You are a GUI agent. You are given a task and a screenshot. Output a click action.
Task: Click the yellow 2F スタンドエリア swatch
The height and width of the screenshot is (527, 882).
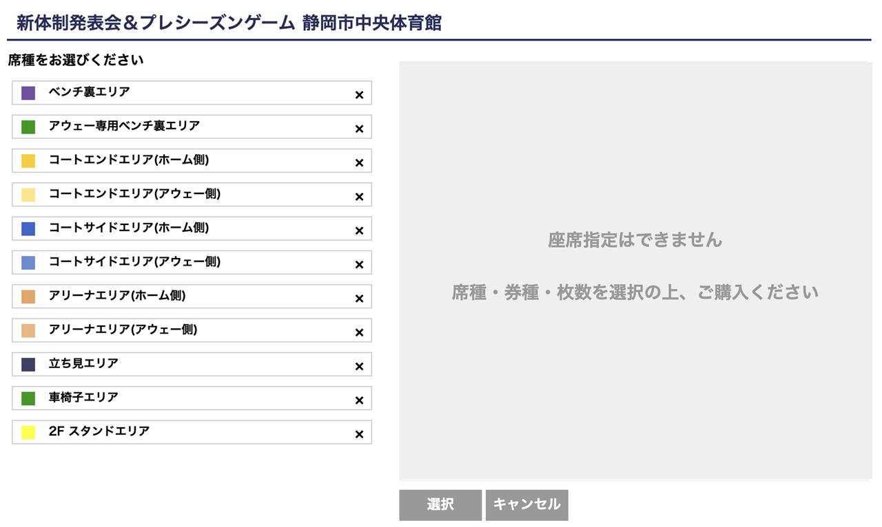(x=28, y=432)
